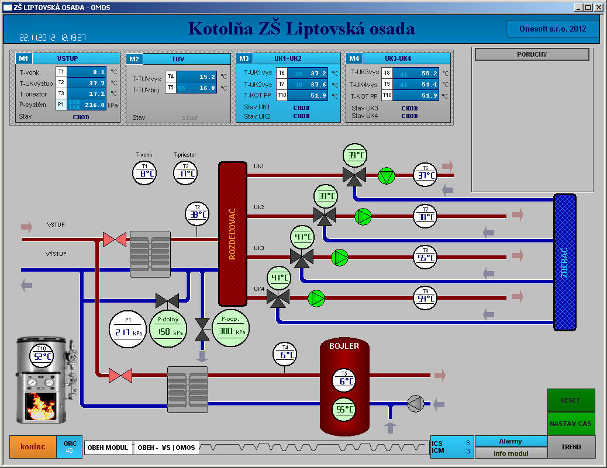
Task: Click the red VSTUP inlet valve
Action: click(115, 240)
